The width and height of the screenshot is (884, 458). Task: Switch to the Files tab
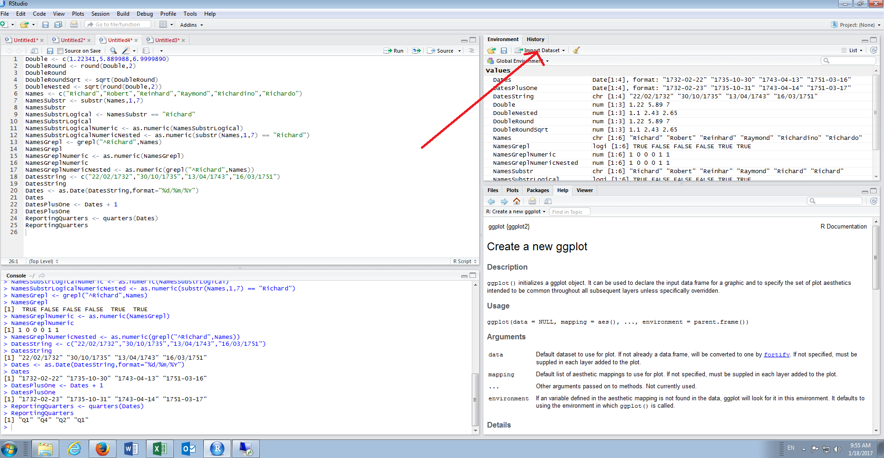tap(493, 190)
